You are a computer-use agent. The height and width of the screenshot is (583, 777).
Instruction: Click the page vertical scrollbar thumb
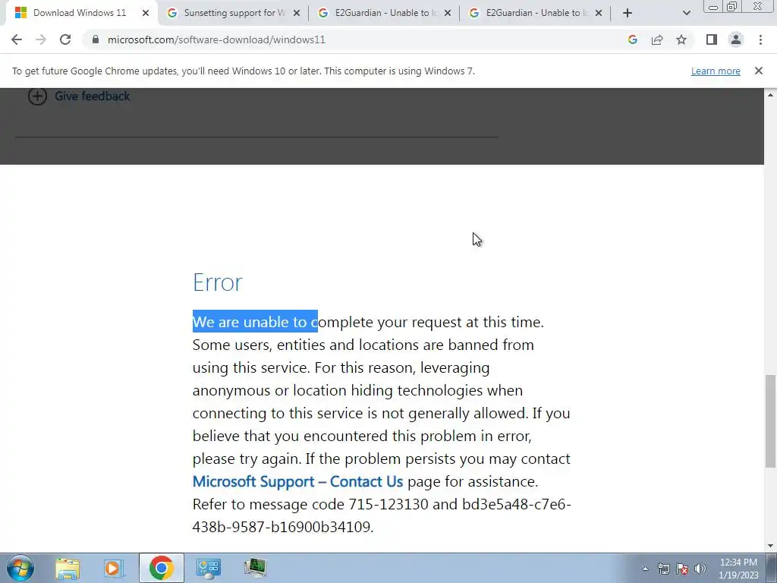770,421
